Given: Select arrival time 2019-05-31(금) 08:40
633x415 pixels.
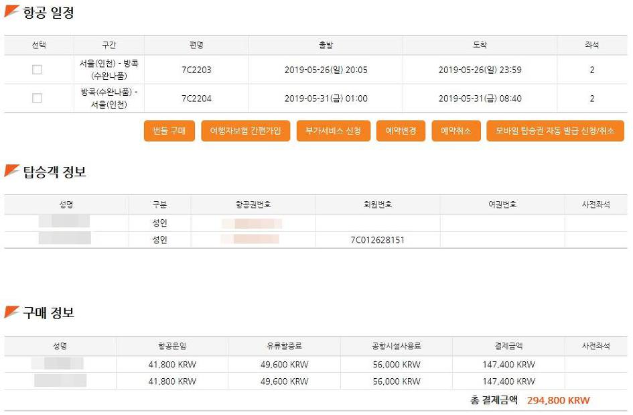Looking at the screenshot, I should (x=480, y=99).
